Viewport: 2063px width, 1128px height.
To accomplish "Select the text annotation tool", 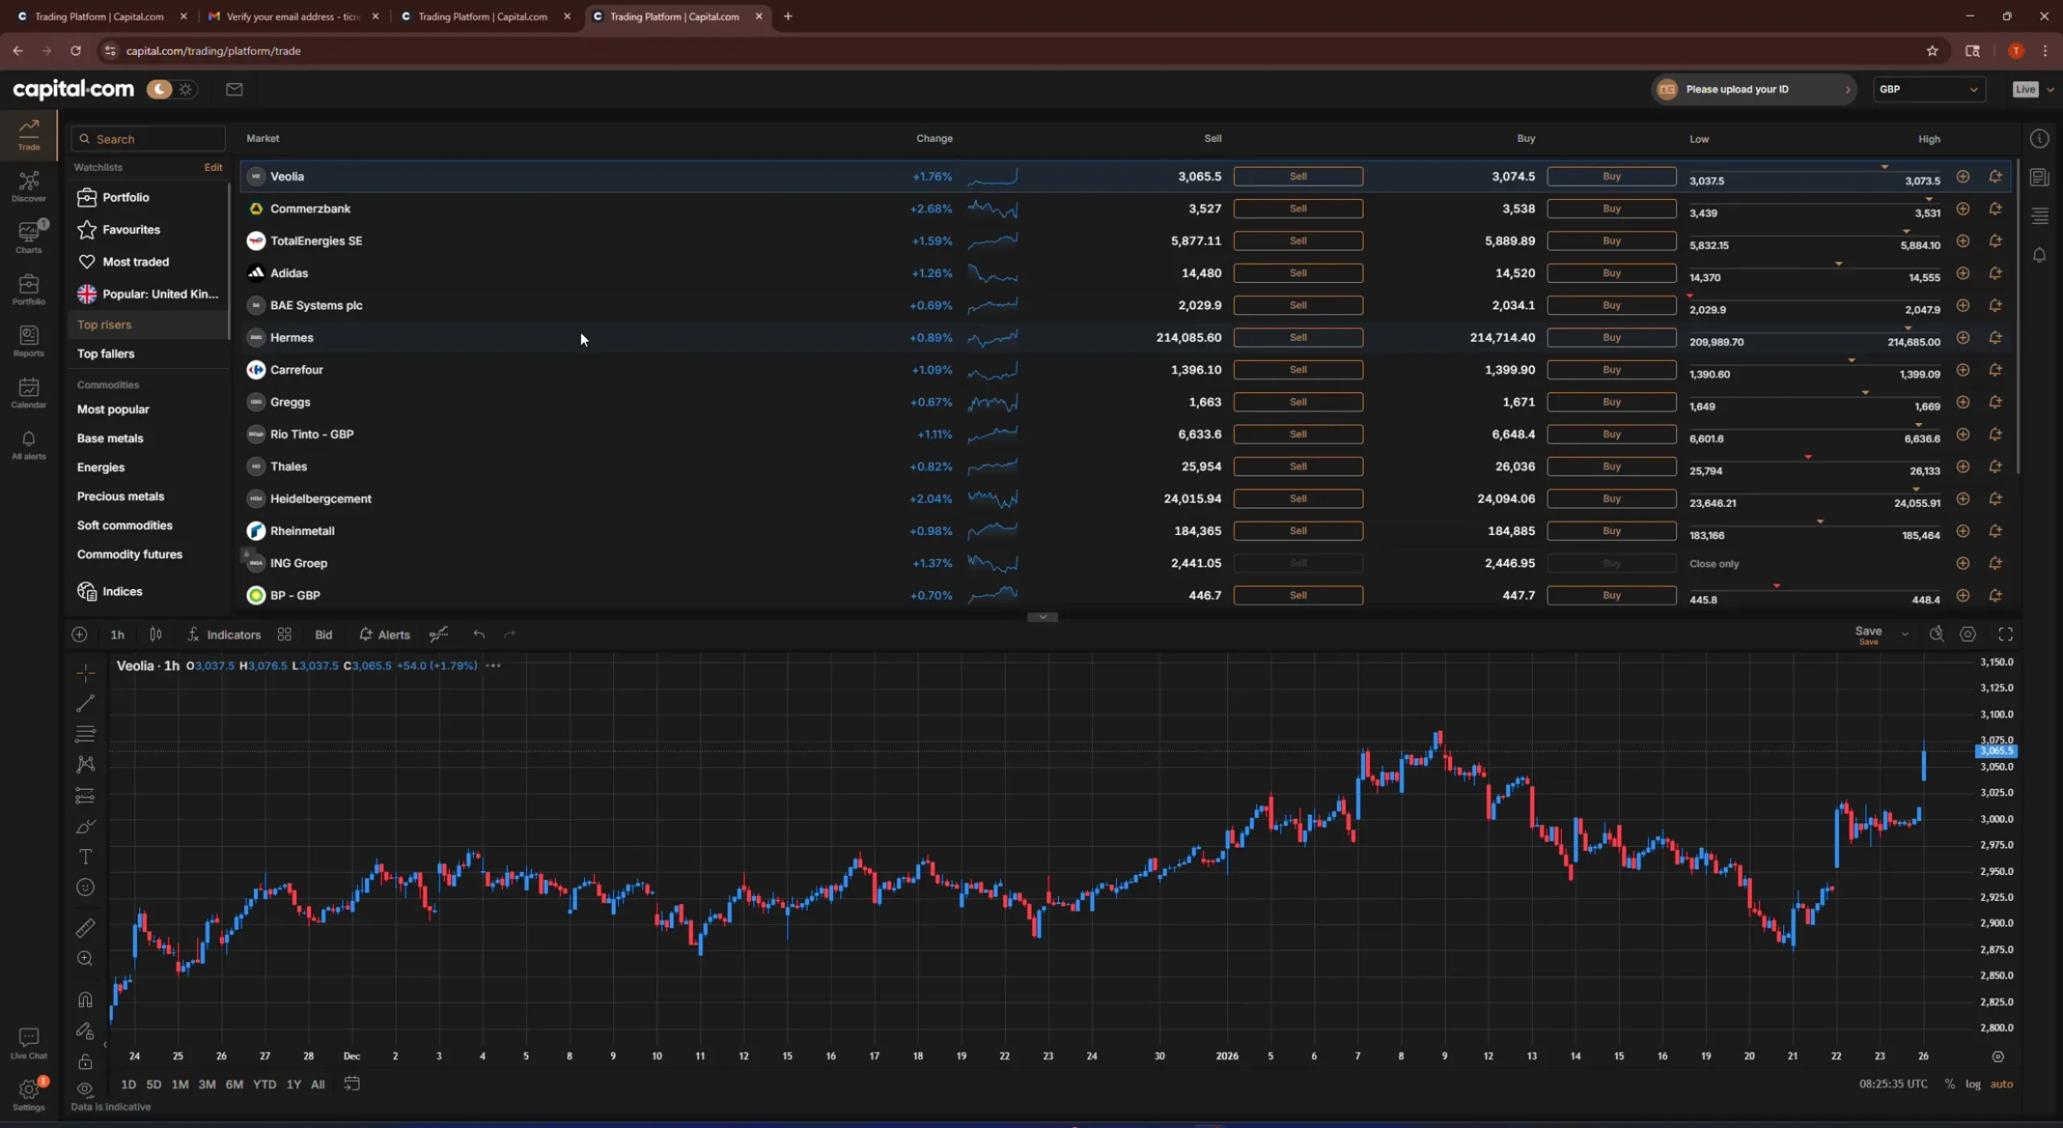I will click(x=85, y=856).
